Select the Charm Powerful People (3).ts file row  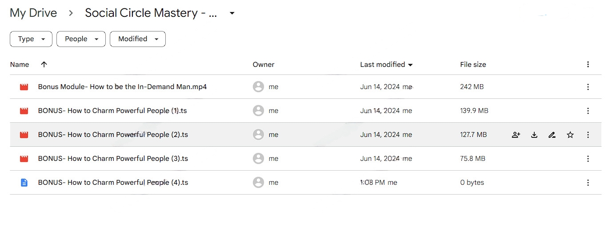(306, 159)
